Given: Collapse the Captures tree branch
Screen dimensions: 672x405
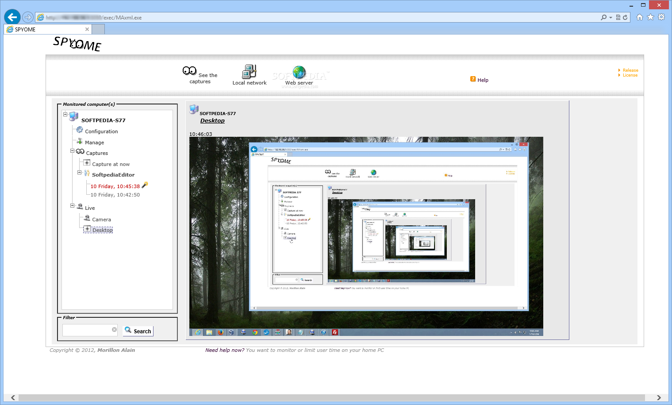Looking at the screenshot, I should click(72, 151).
